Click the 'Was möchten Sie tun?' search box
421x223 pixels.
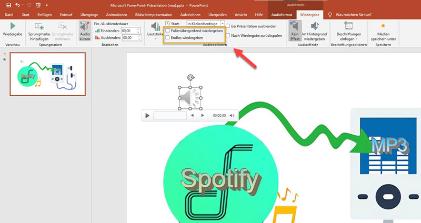[x=353, y=15]
